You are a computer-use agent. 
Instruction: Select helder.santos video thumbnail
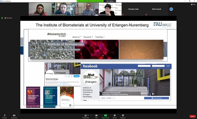[63, 9]
